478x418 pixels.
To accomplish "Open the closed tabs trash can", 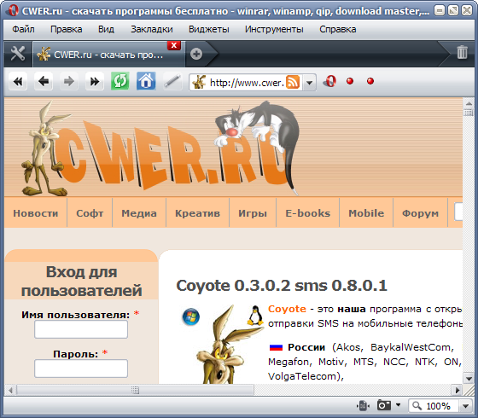I will click(462, 52).
